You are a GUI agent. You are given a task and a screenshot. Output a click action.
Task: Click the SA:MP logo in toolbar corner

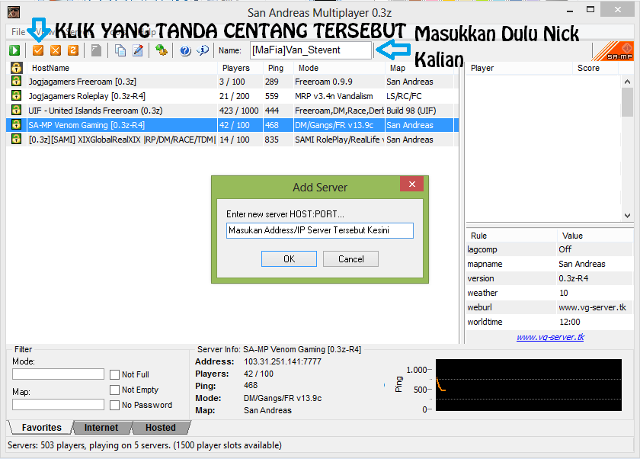613,51
